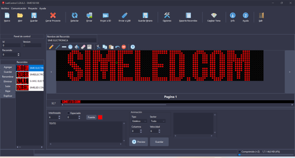Click the Agregar button in Recorridos
Screen dimensions: 295x158
[x=8, y=67]
